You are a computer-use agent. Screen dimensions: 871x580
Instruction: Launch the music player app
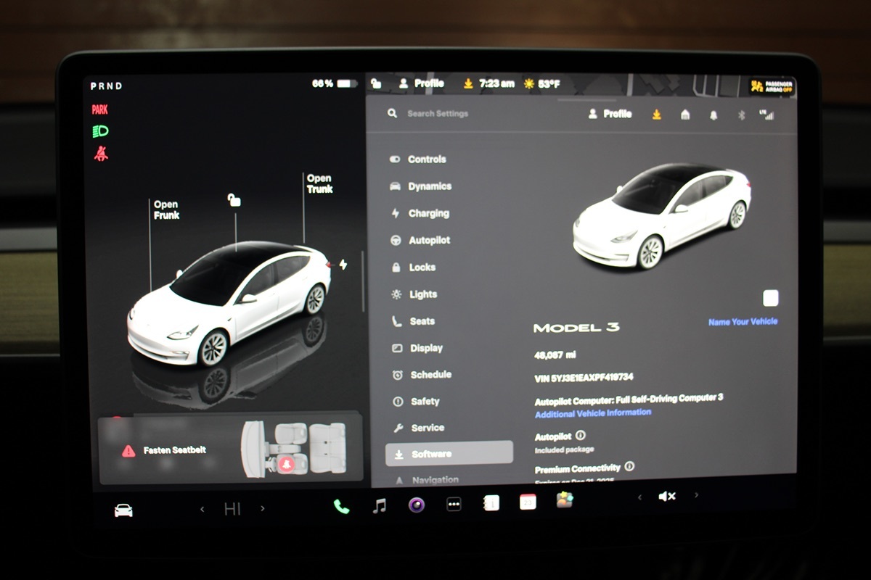pyautogui.click(x=379, y=506)
